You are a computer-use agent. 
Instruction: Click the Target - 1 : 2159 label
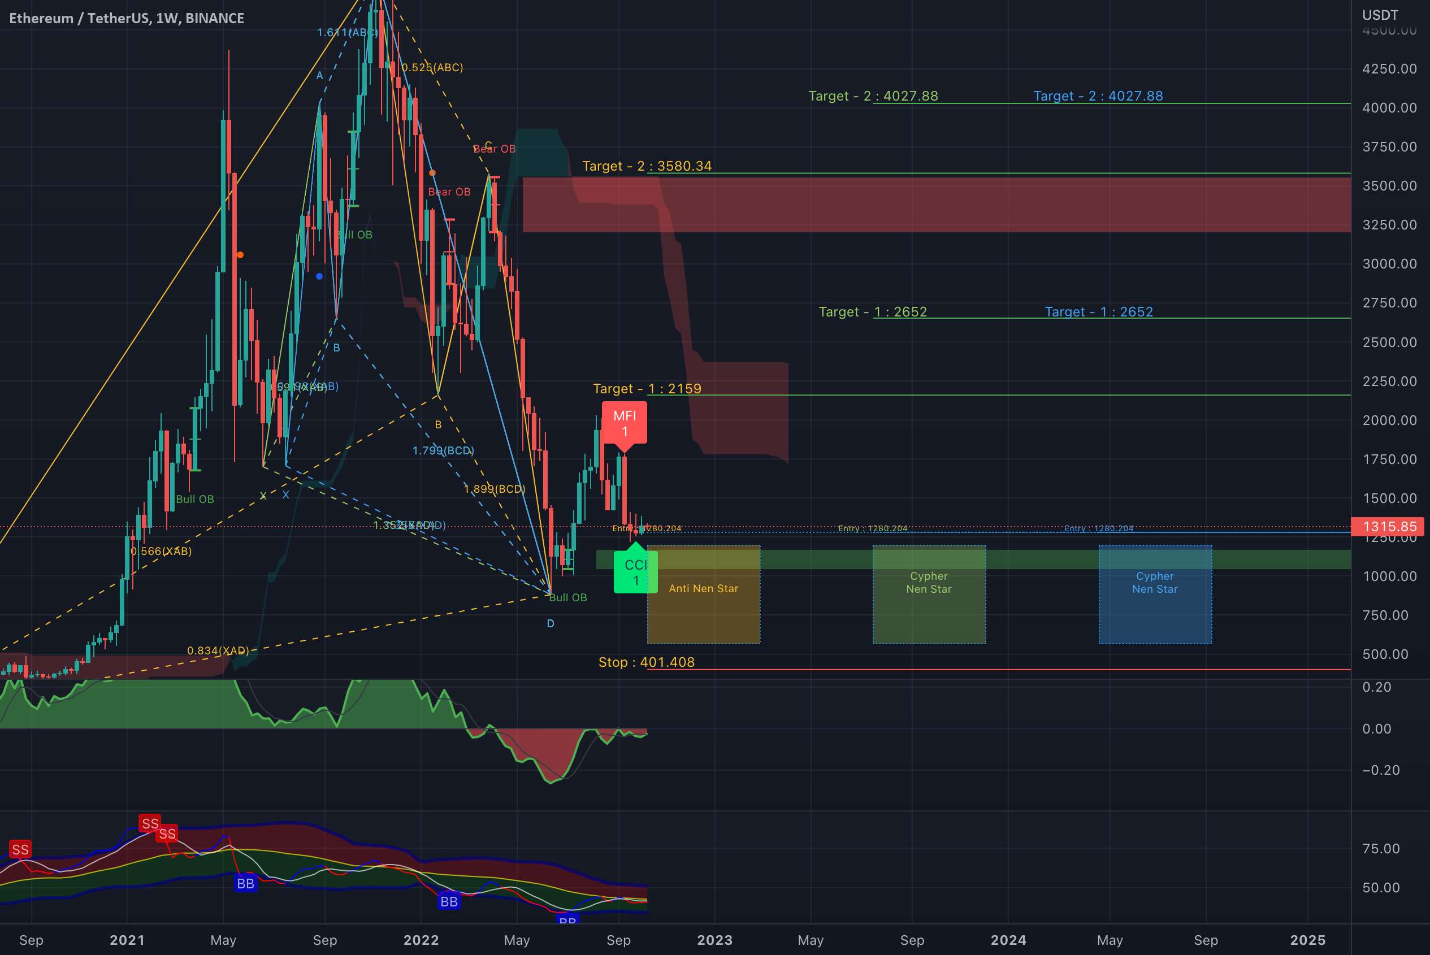pos(647,389)
